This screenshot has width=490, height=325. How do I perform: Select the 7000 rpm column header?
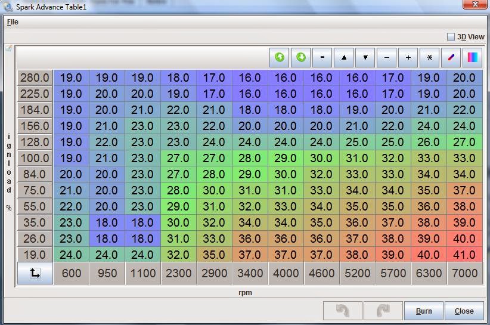(465, 274)
